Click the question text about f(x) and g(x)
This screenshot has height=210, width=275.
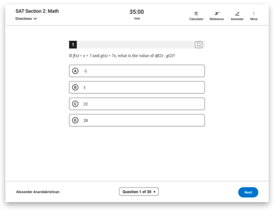pyautogui.click(x=122, y=56)
